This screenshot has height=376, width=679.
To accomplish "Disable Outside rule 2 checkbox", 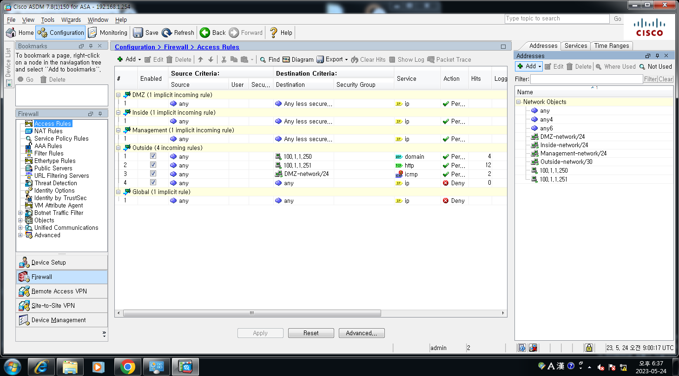I will point(153,165).
